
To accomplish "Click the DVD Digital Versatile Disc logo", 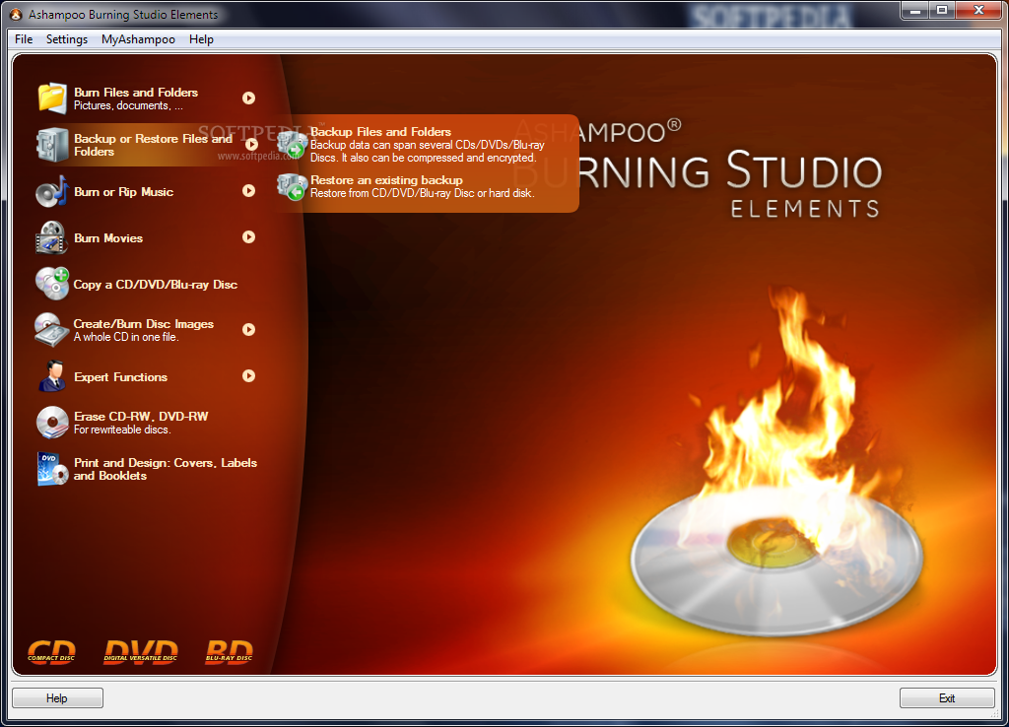I will [x=141, y=651].
